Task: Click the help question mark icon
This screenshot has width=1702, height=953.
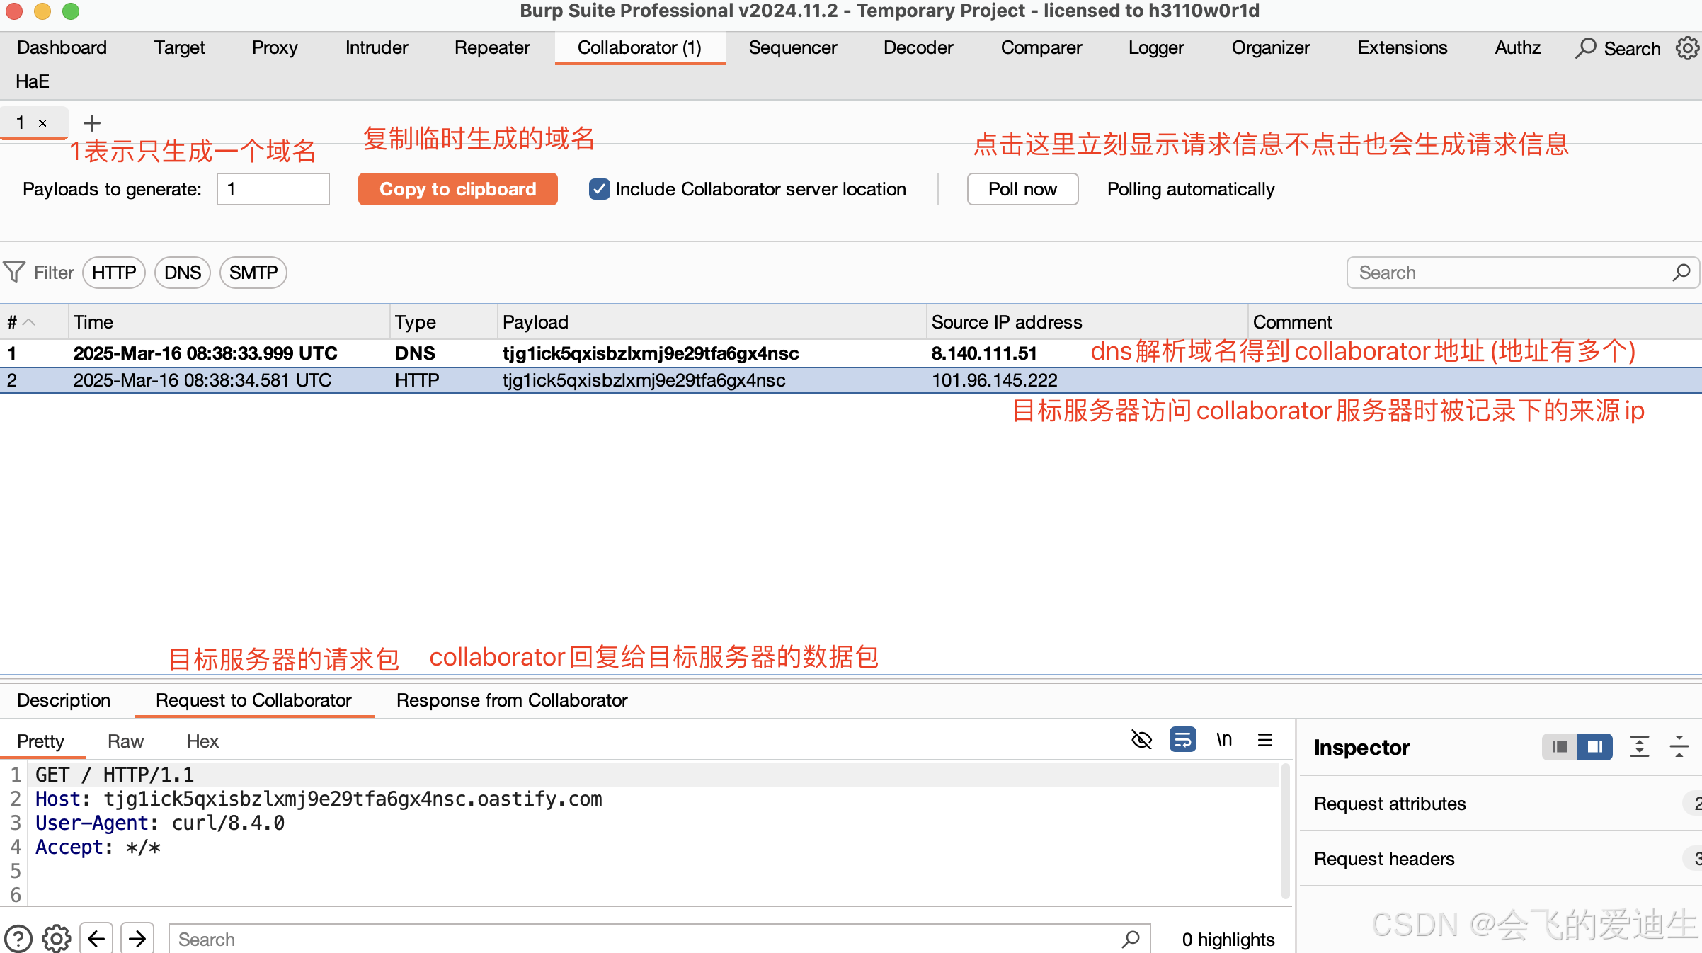Action: click(18, 939)
